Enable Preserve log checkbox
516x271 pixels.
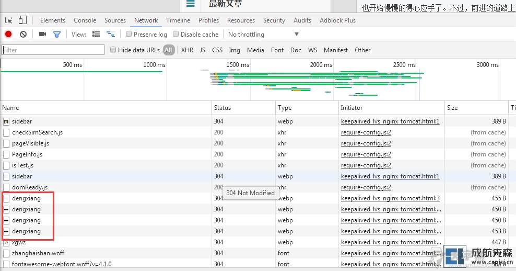[x=129, y=34]
